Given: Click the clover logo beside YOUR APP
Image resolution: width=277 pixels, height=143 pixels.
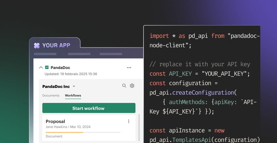Looking at the screenshot, I should (37, 46).
